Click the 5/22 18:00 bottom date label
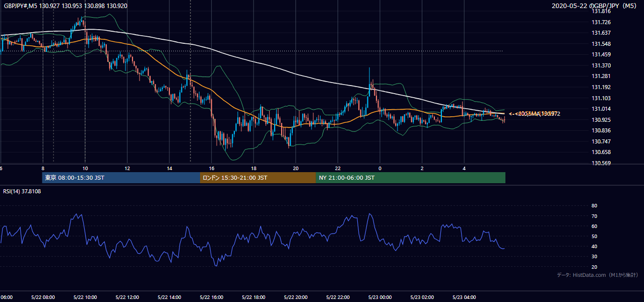The height and width of the screenshot is (302, 644). pos(253,297)
